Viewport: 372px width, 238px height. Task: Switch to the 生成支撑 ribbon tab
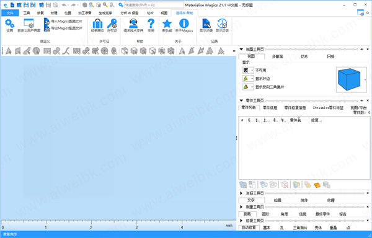[x=105, y=13]
